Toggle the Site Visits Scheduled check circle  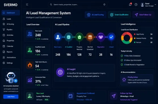pos(122,56)
